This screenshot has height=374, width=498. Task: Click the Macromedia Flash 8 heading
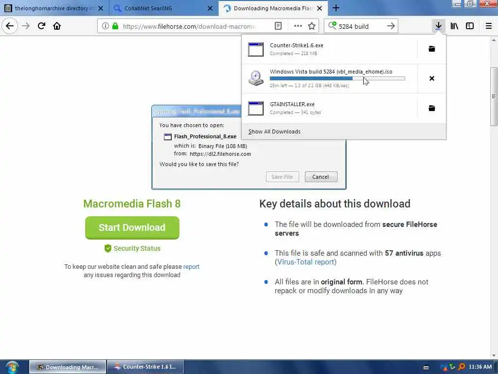[x=132, y=204]
